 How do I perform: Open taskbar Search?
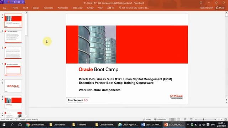[x=12, y=125]
